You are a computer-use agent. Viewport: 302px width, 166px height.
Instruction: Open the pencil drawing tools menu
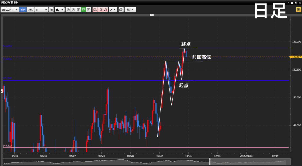[x=113, y=10]
